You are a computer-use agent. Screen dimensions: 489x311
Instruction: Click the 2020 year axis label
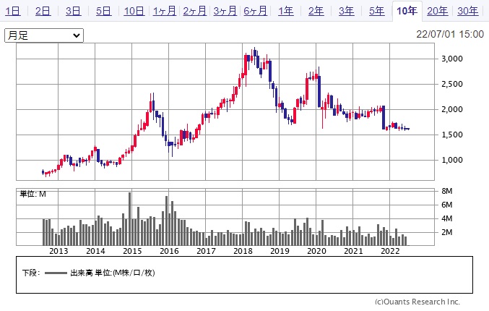(316, 251)
